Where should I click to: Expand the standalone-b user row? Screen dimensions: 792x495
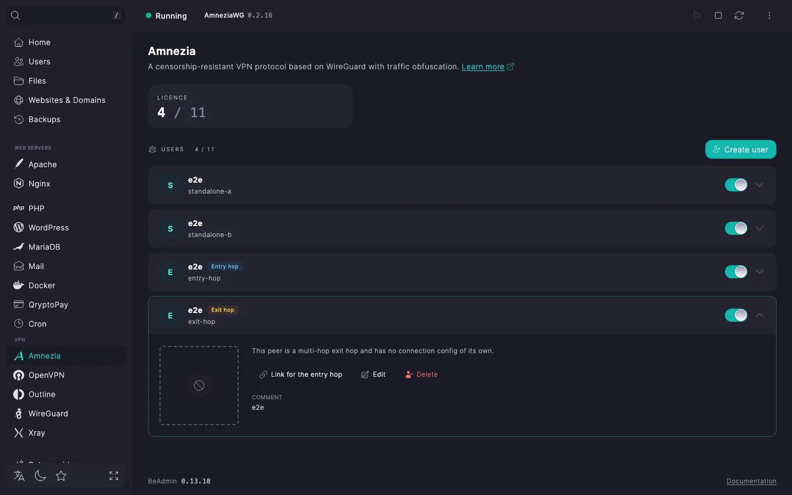point(760,228)
